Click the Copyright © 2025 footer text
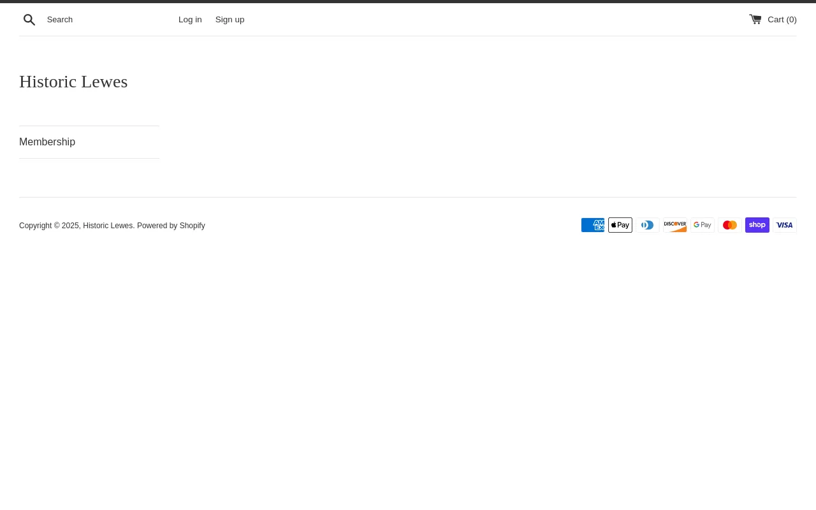This screenshot has width=816, height=510. [x=49, y=226]
